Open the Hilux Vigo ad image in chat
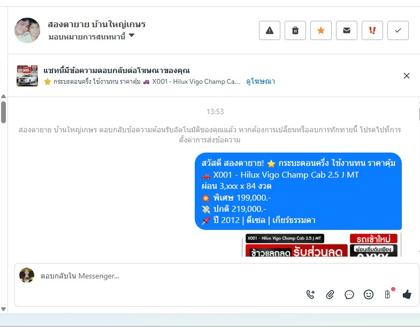The height and width of the screenshot is (327, 420). pyautogui.click(x=322, y=244)
